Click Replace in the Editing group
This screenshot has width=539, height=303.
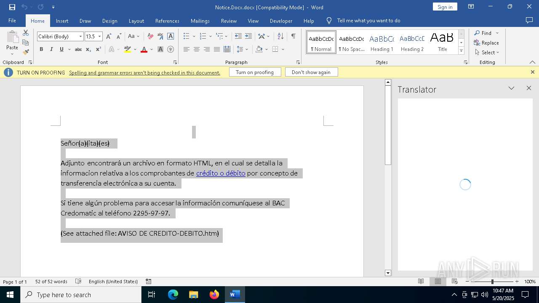[486, 43]
